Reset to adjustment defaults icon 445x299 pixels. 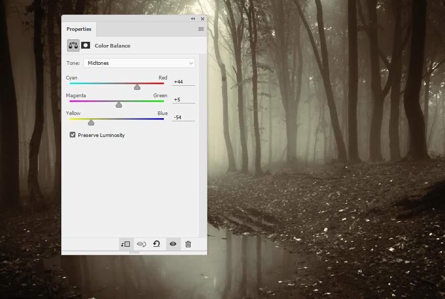(157, 244)
